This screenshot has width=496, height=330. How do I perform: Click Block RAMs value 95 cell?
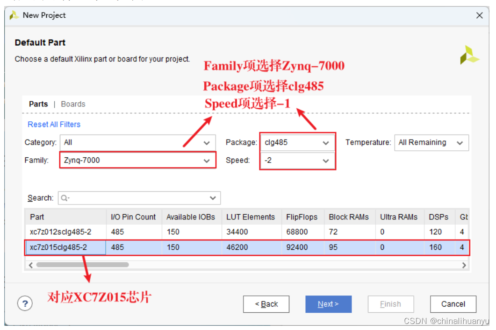[x=350, y=247]
